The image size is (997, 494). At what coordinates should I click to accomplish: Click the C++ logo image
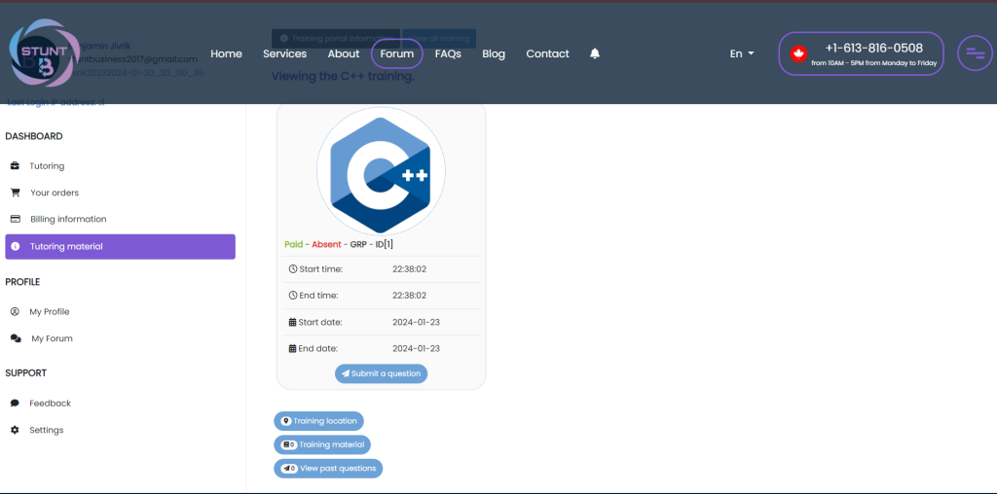[381, 171]
